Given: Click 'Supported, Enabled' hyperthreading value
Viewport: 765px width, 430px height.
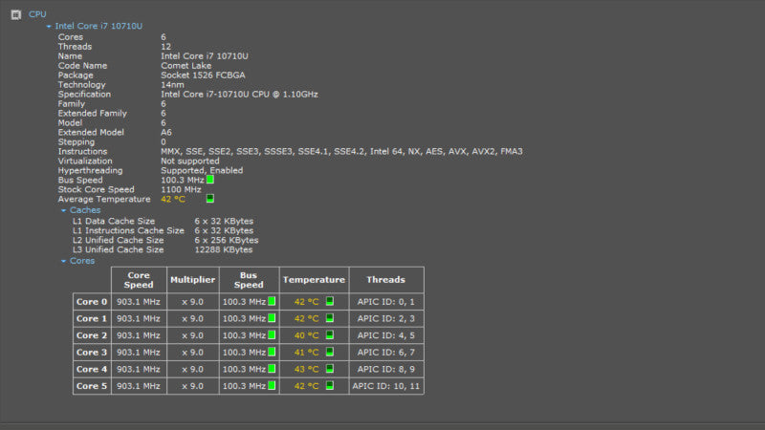Looking at the screenshot, I should 202,170.
